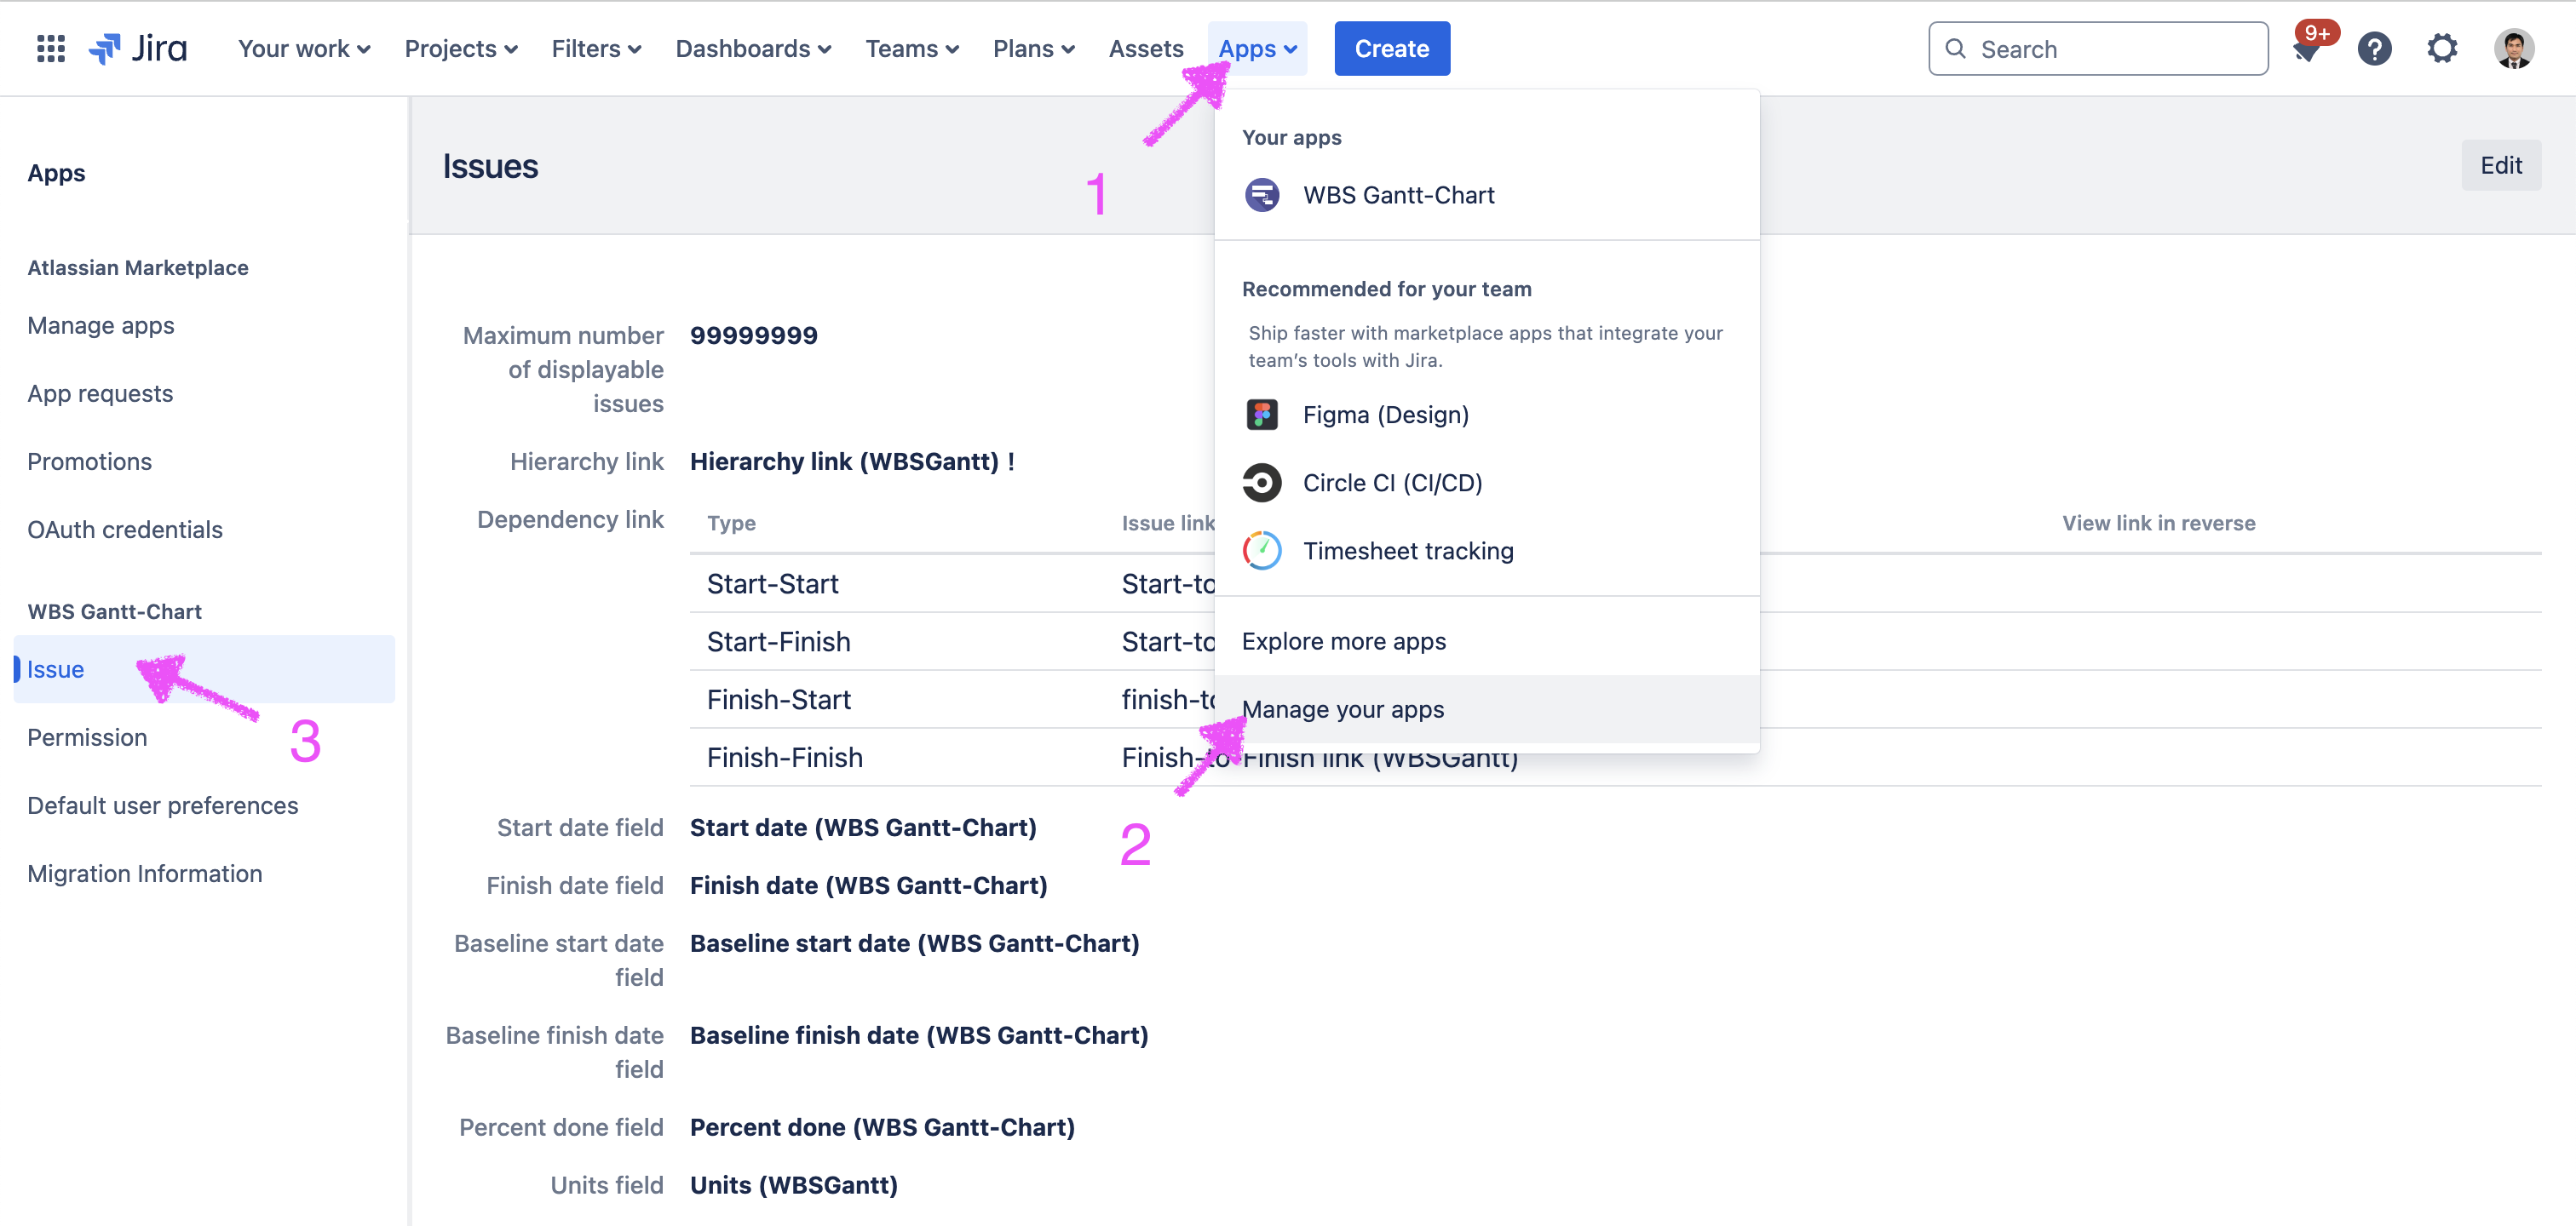Open the notifications bell with 9+ badge

pyautogui.click(x=2307, y=49)
